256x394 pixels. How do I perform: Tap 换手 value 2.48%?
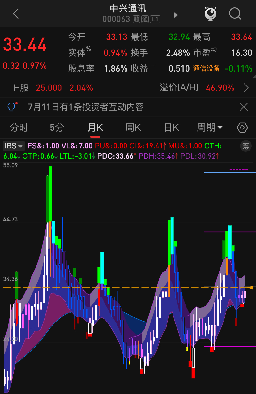(x=178, y=53)
